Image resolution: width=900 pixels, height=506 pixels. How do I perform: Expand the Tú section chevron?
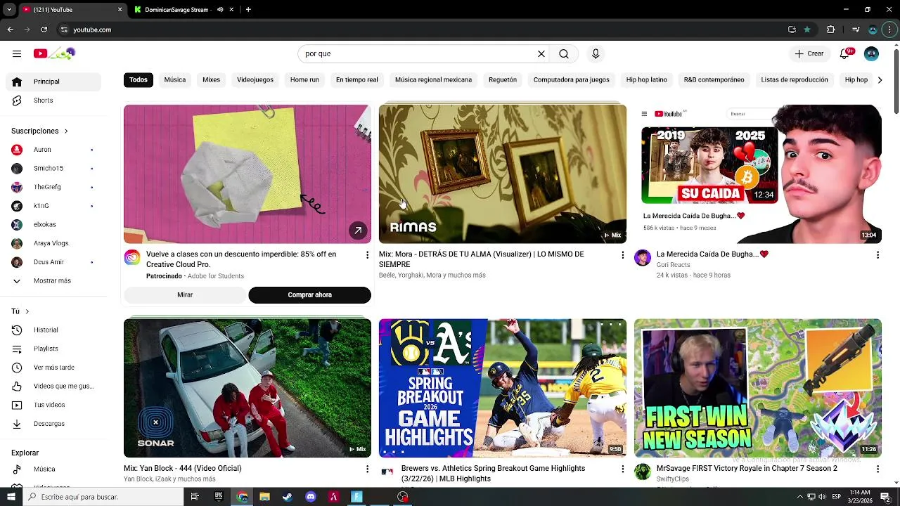point(27,311)
